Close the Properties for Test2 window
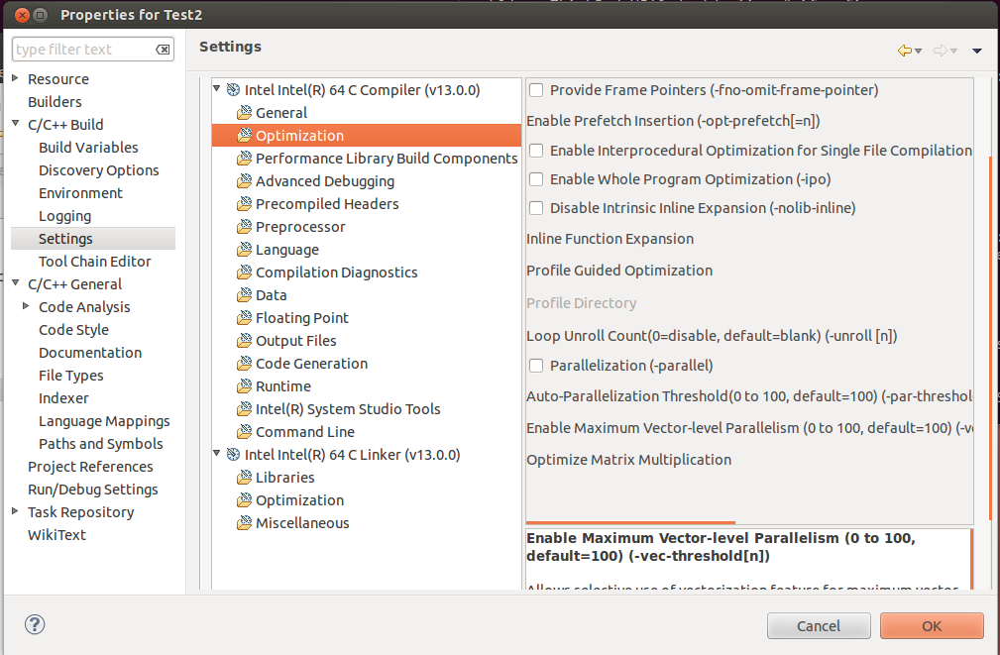 21,15
